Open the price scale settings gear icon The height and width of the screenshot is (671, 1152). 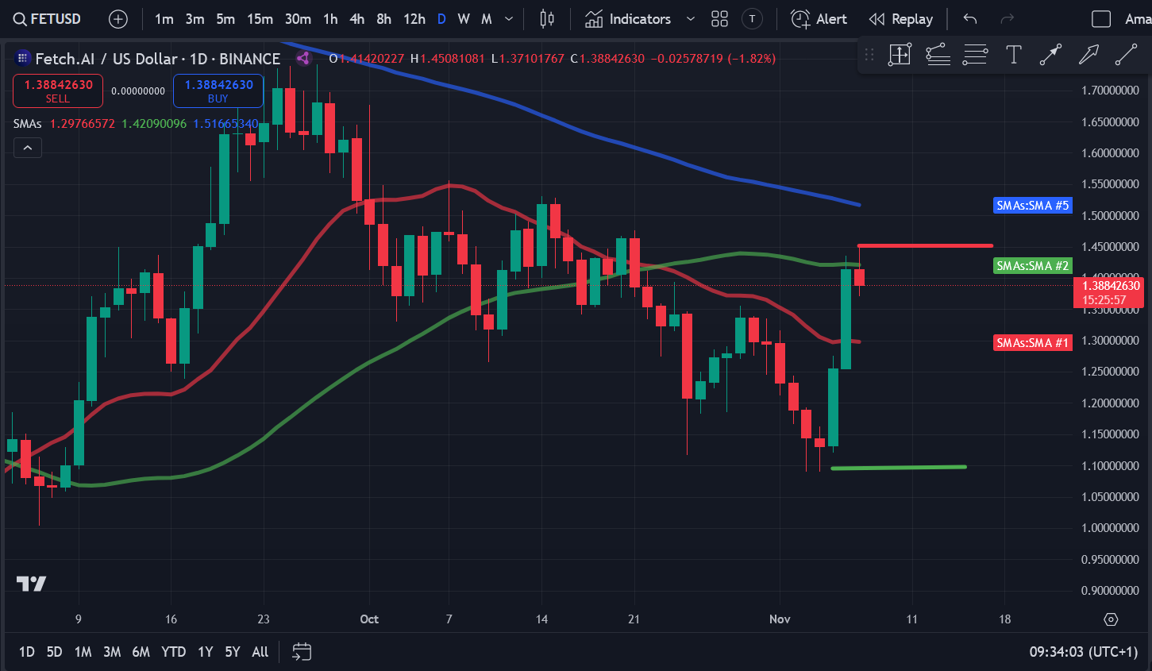click(x=1111, y=619)
